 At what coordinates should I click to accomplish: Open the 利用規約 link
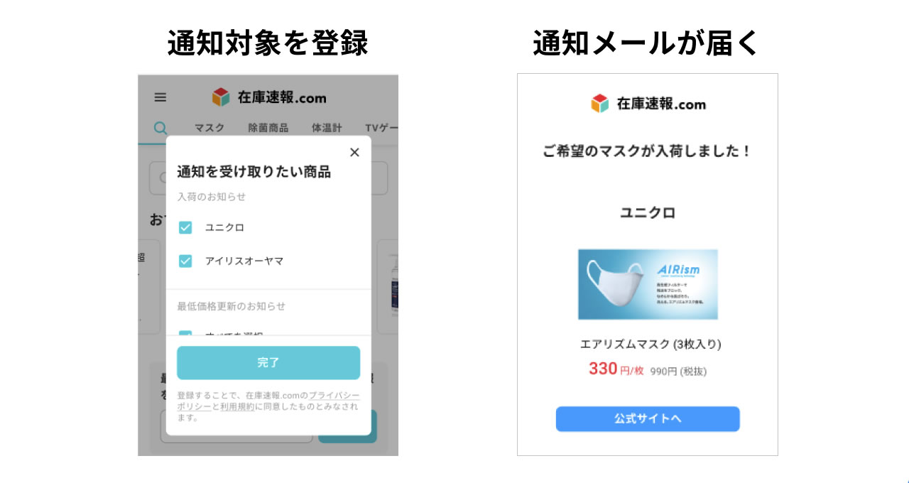click(x=237, y=407)
